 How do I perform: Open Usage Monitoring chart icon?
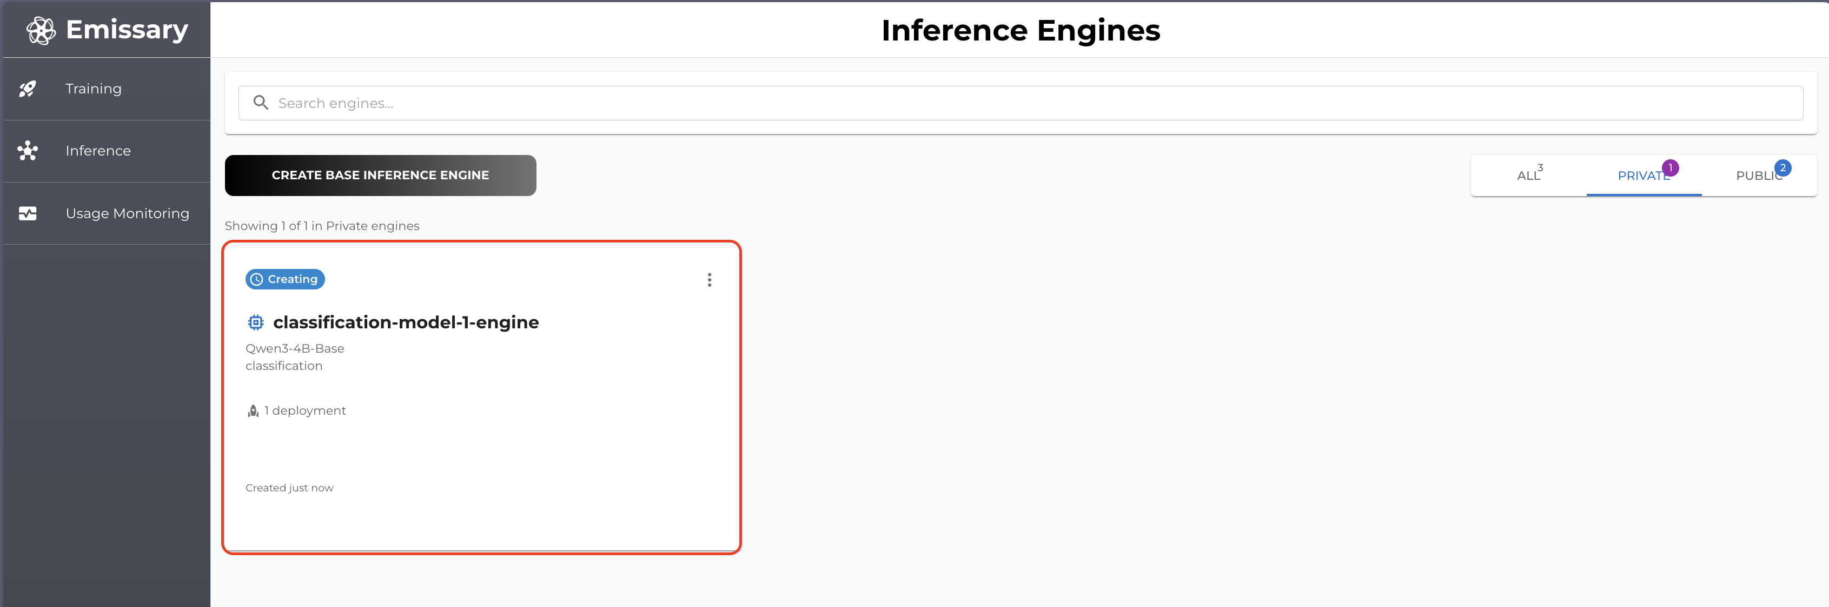click(x=29, y=213)
